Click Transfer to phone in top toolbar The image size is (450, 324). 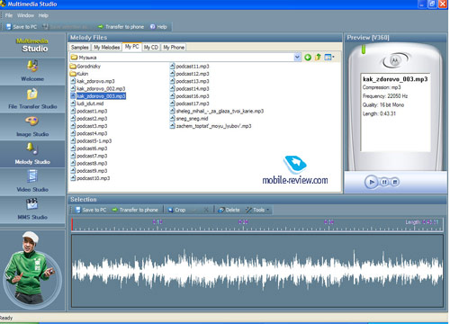pos(121,27)
